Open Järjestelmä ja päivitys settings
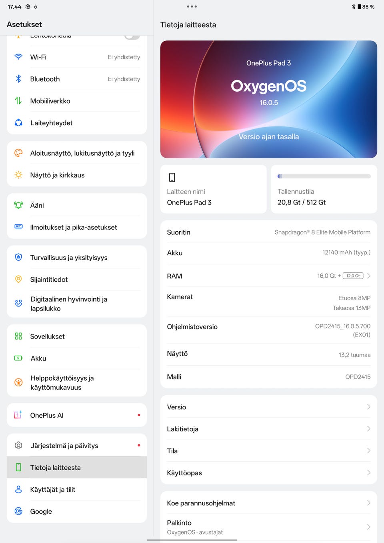The width and height of the screenshot is (384, 543). (77, 445)
